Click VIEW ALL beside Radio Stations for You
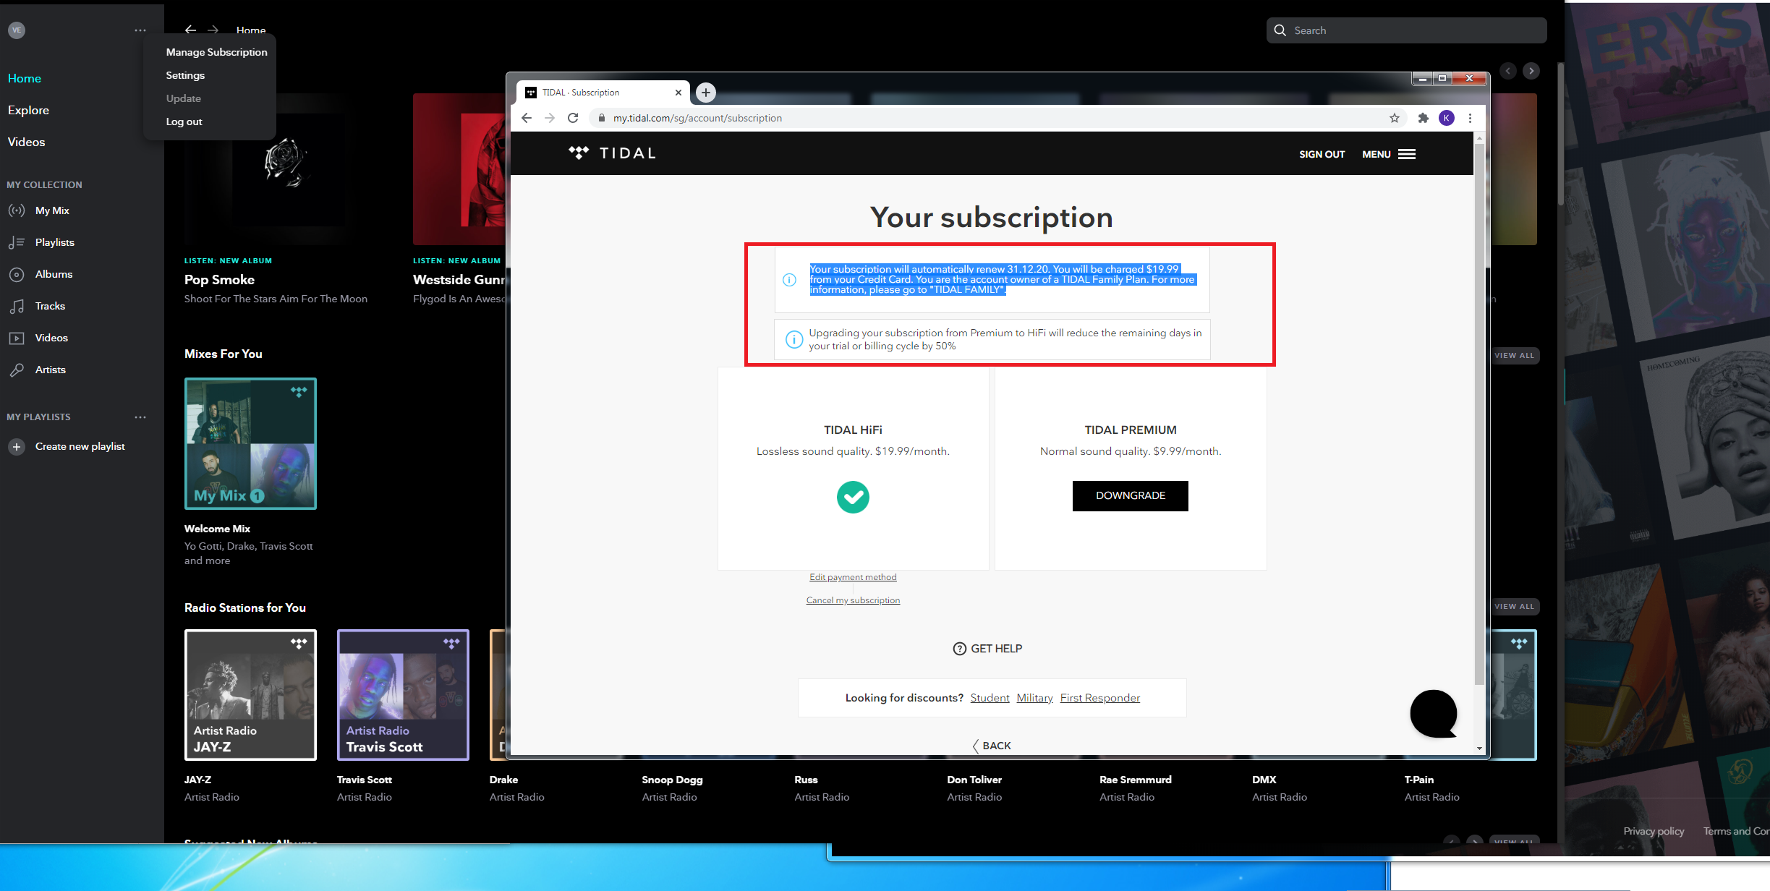Screen dimensions: 1770x891 (1514, 606)
